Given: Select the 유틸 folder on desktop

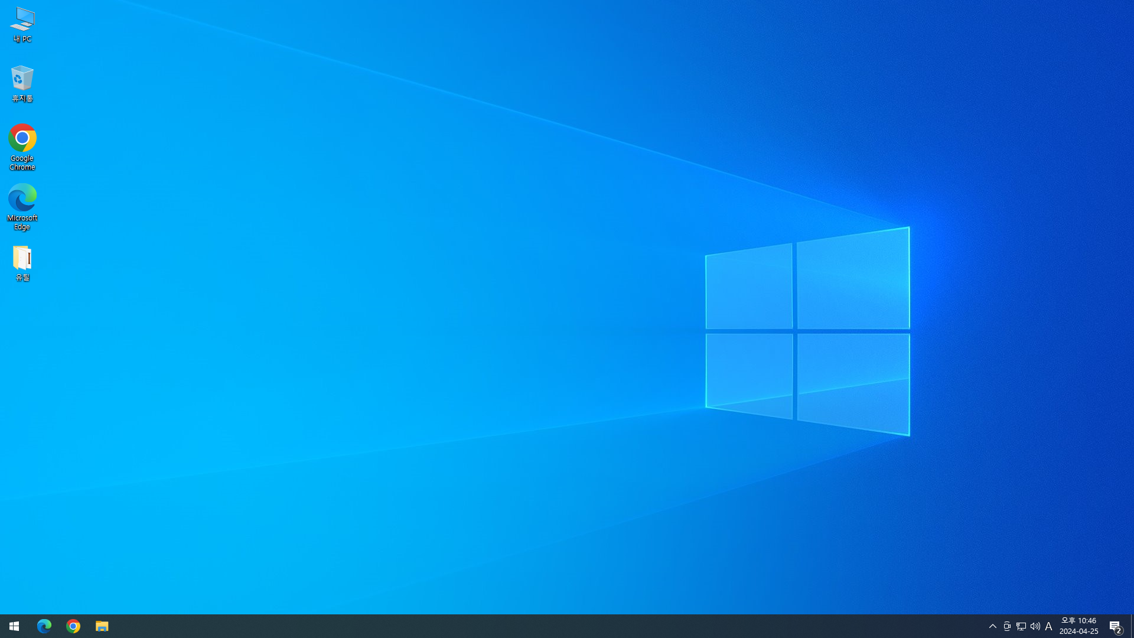Looking at the screenshot, I should click(x=22, y=263).
